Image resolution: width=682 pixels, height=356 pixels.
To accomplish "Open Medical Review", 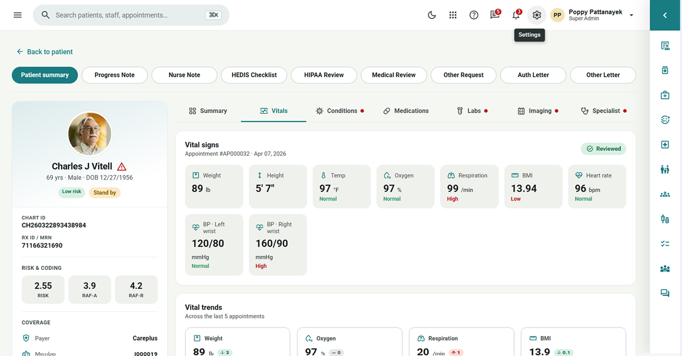I will (x=394, y=75).
